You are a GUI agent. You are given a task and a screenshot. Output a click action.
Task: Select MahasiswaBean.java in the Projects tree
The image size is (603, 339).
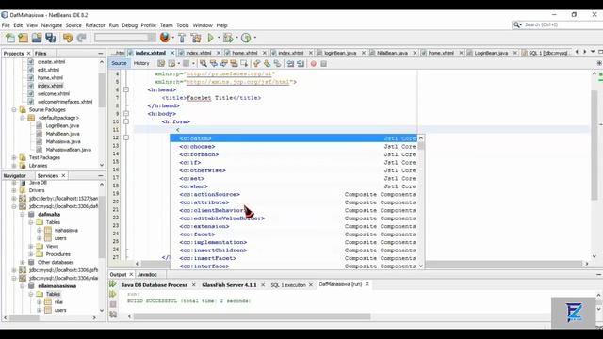tap(69, 150)
